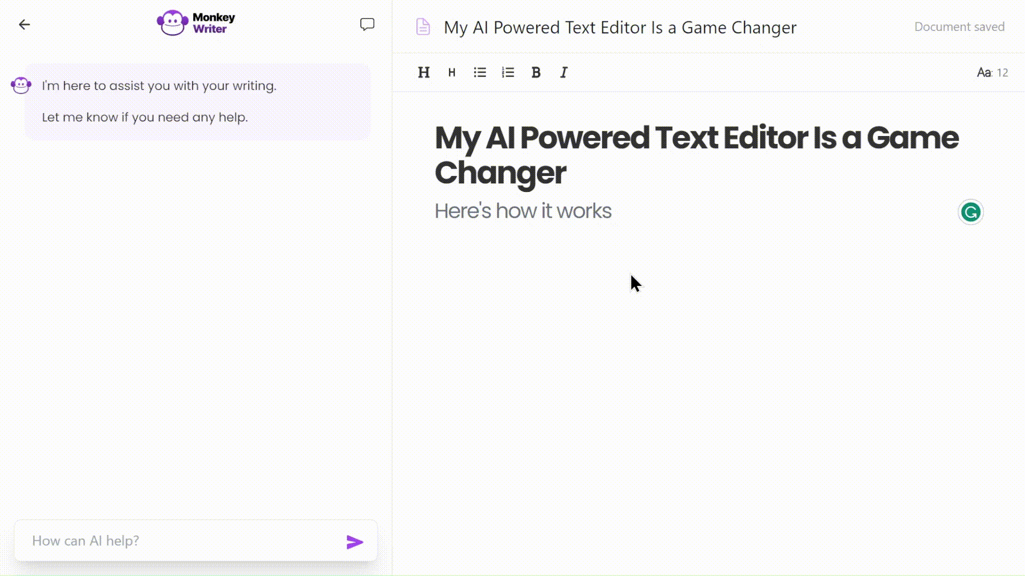The width and height of the screenshot is (1025, 576).
Task: Click the "Here's how it works" subheading
Action: pos(523,211)
